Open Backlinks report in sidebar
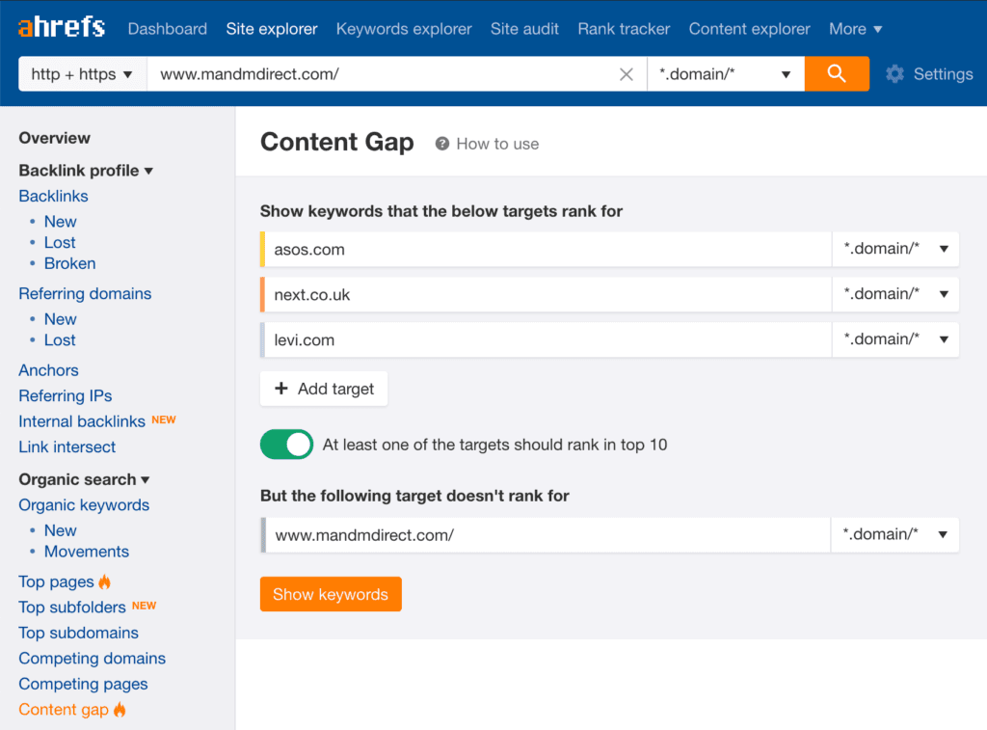 pyautogui.click(x=54, y=196)
